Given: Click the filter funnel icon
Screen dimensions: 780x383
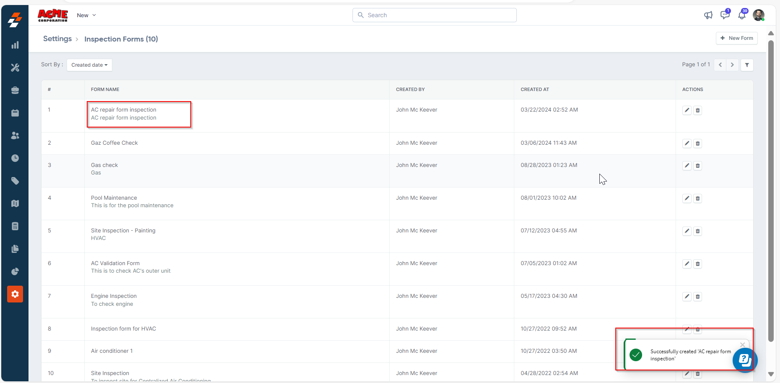Looking at the screenshot, I should 747,65.
